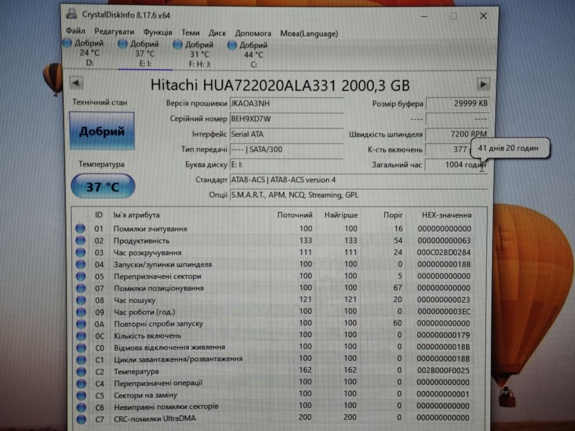The image size is (575, 431).
Task: Click status icon for C0 Відмова відключення живлення
Action: tap(81, 348)
